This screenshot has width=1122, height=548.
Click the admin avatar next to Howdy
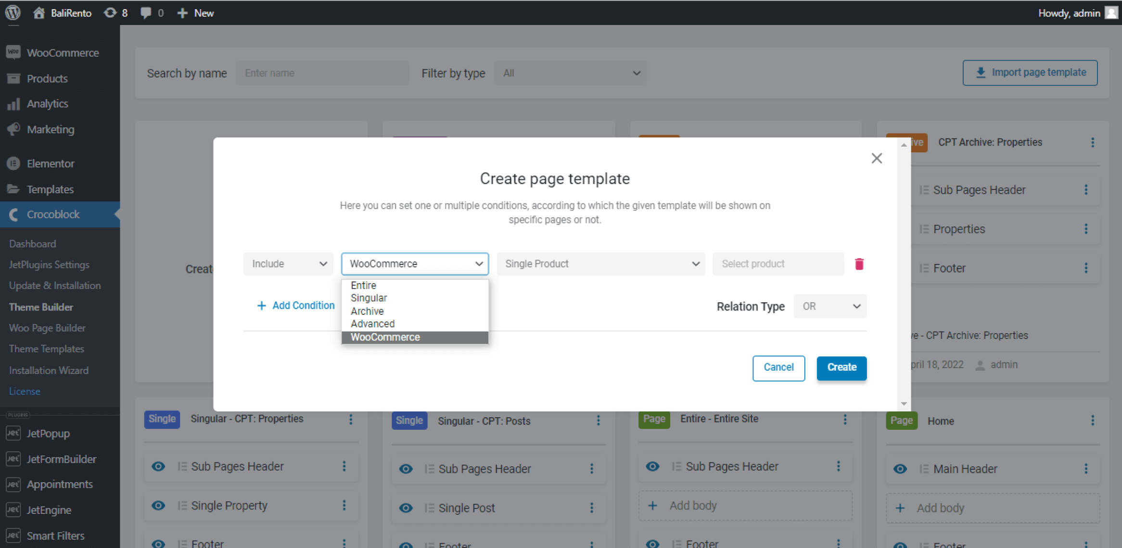[x=1111, y=13]
